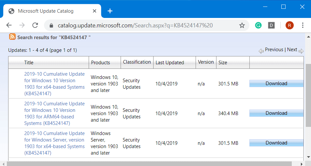
Task: Click Security Updates in the Windows Server row
Action: (131, 143)
